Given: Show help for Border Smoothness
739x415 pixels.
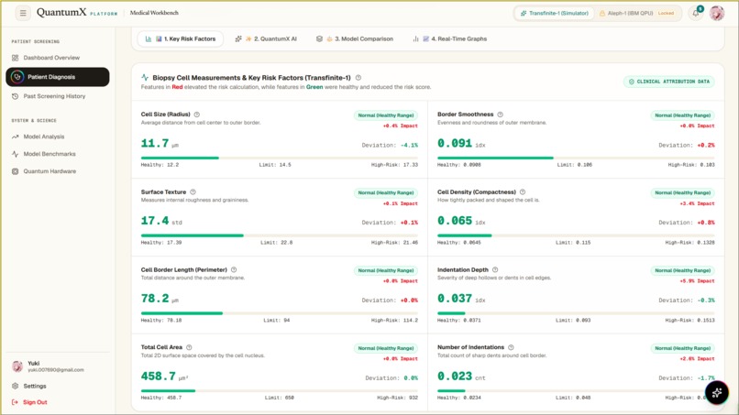Looking at the screenshot, I should pos(500,115).
